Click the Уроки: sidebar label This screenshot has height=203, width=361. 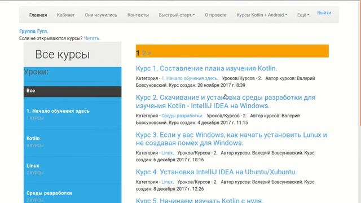(36, 72)
